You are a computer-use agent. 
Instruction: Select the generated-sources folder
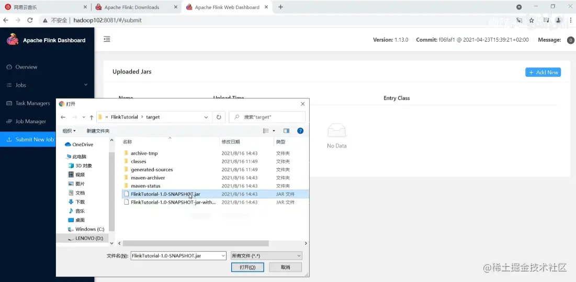(152, 170)
